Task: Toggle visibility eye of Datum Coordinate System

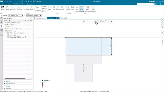Action: [x=7, y=33]
